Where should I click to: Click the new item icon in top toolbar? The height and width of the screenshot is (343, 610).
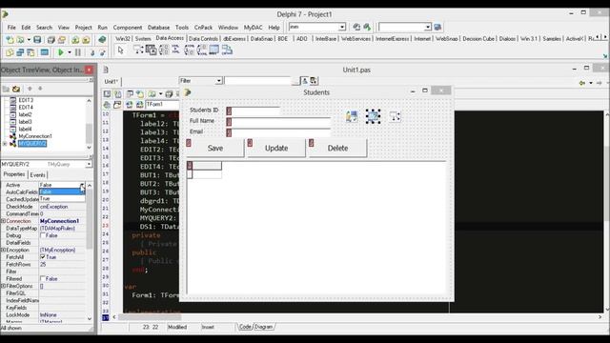(x=10, y=40)
